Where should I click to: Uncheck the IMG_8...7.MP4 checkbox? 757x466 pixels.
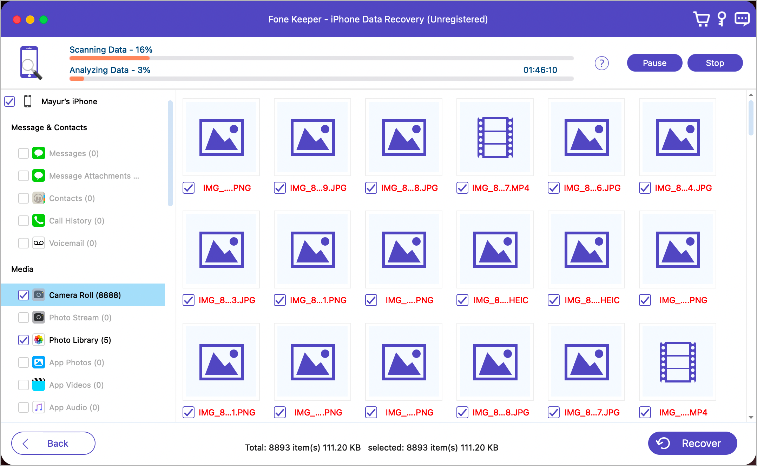[x=462, y=188]
